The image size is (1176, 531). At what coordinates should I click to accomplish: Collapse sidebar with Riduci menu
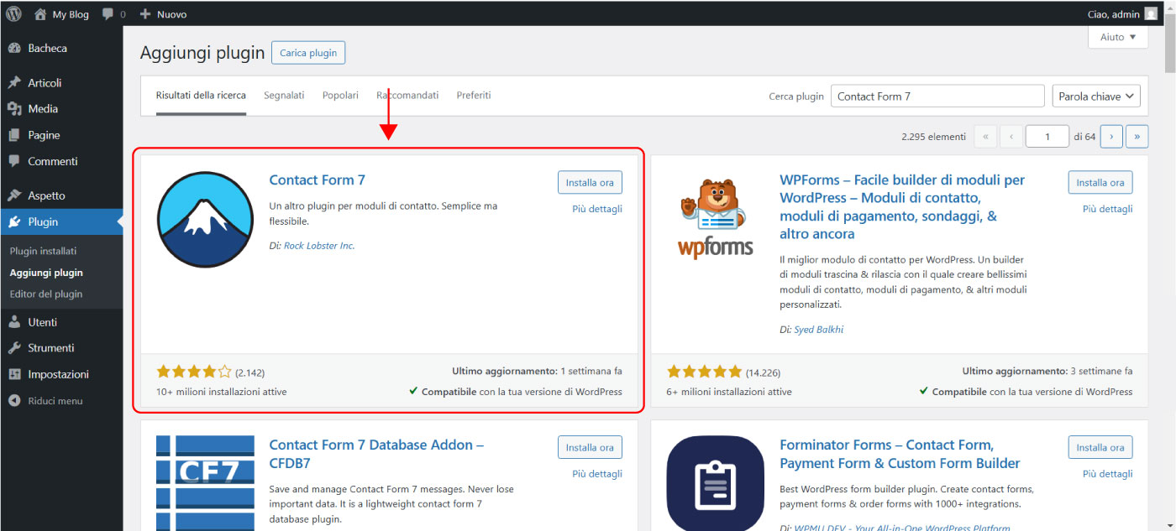55,401
